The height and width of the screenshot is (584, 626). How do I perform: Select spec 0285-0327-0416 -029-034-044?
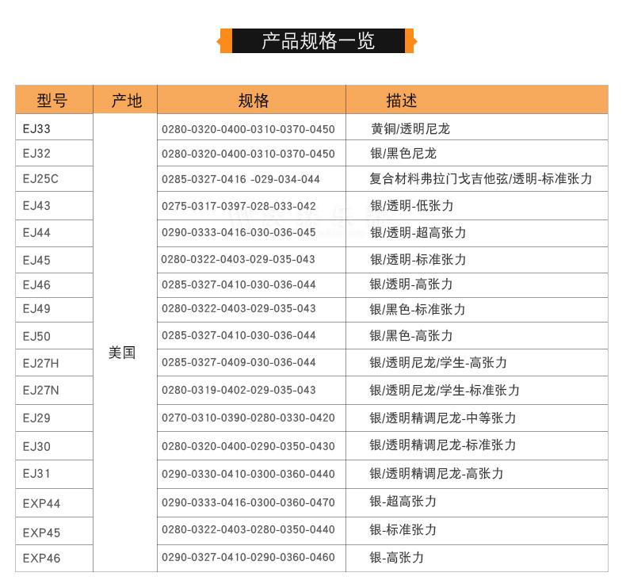pos(241,179)
